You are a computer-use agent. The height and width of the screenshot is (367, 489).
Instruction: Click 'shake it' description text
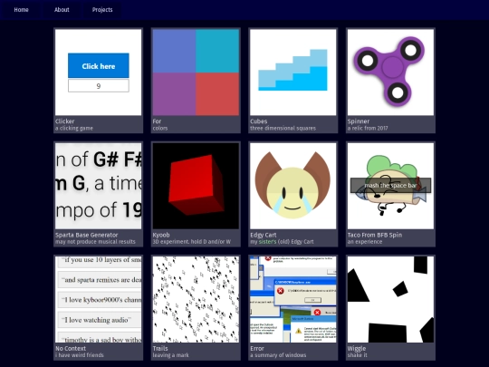click(358, 355)
